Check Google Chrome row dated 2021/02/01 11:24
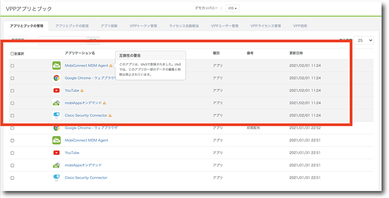 tap(12, 79)
